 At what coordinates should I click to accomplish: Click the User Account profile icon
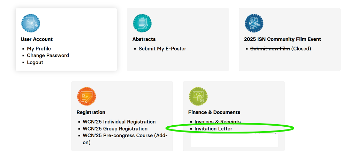[x=31, y=23]
